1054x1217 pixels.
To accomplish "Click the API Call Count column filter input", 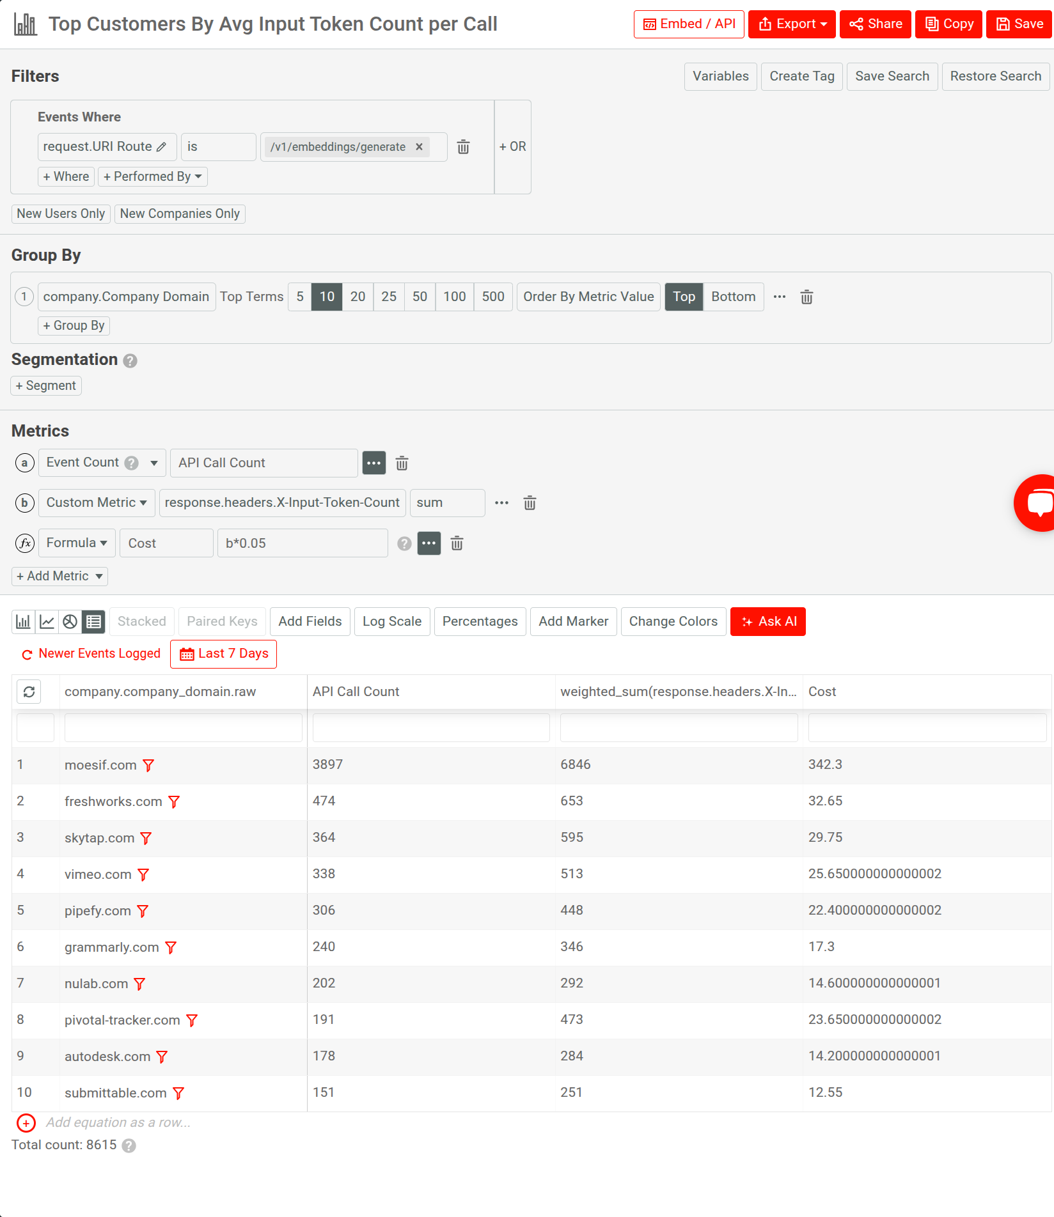I will [x=430, y=727].
